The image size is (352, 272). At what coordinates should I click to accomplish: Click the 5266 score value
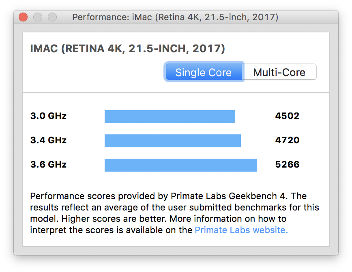pyautogui.click(x=288, y=164)
